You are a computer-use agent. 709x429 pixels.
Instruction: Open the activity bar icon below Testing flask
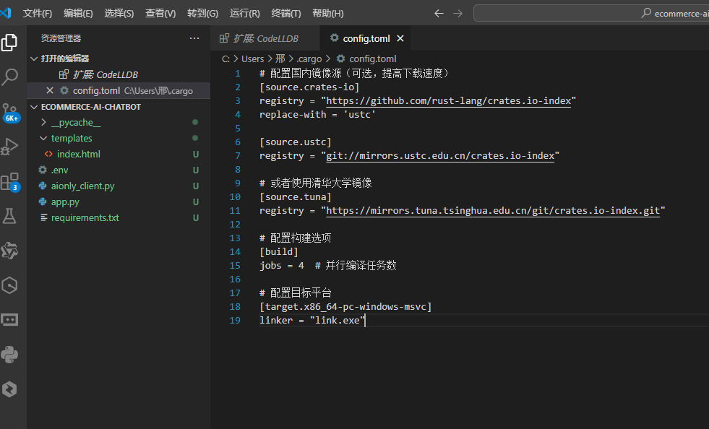pos(9,251)
